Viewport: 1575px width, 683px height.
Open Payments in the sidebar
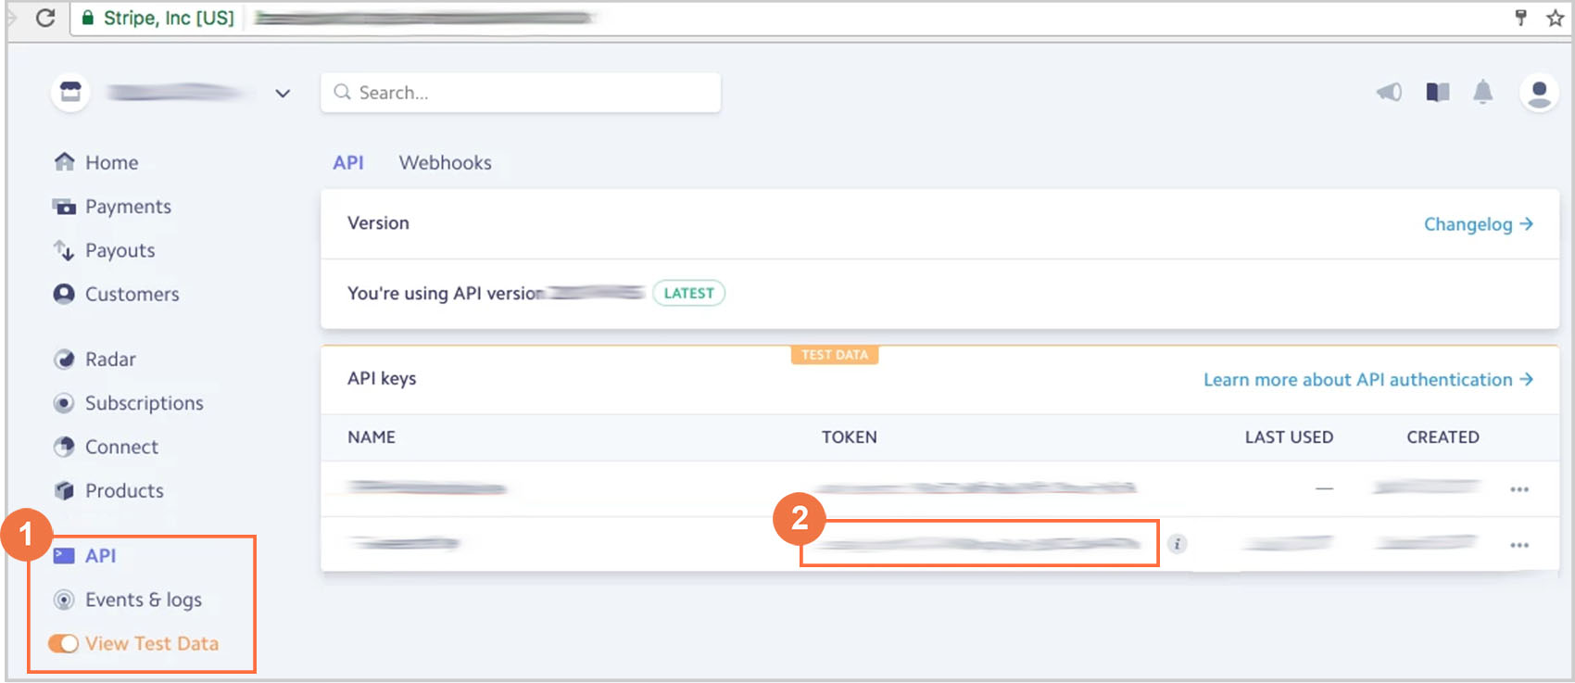(112, 206)
